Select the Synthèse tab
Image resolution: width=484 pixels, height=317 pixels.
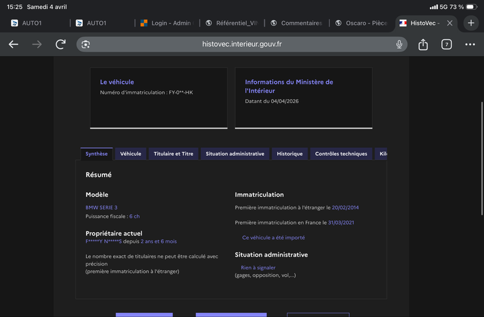[x=96, y=154]
